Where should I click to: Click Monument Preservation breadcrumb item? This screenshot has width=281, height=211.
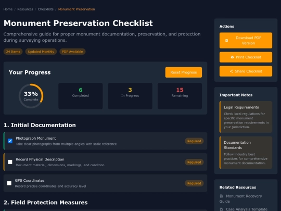point(76,9)
